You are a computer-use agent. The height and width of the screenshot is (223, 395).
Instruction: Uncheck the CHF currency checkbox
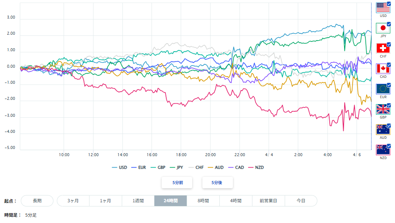click(389, 44)
